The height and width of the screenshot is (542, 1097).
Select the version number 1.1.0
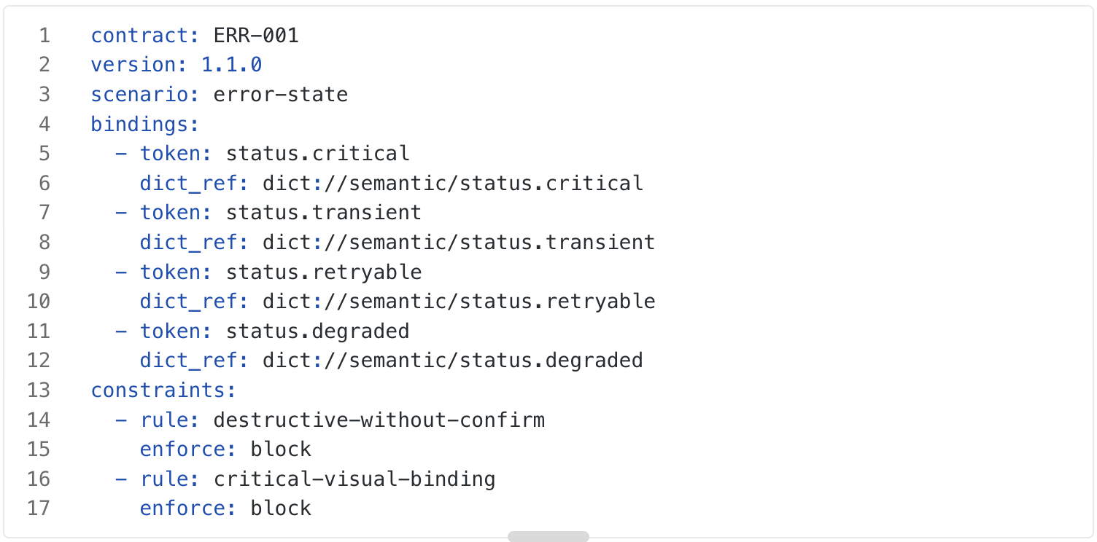pyautogui.click(x=231, y=64)
